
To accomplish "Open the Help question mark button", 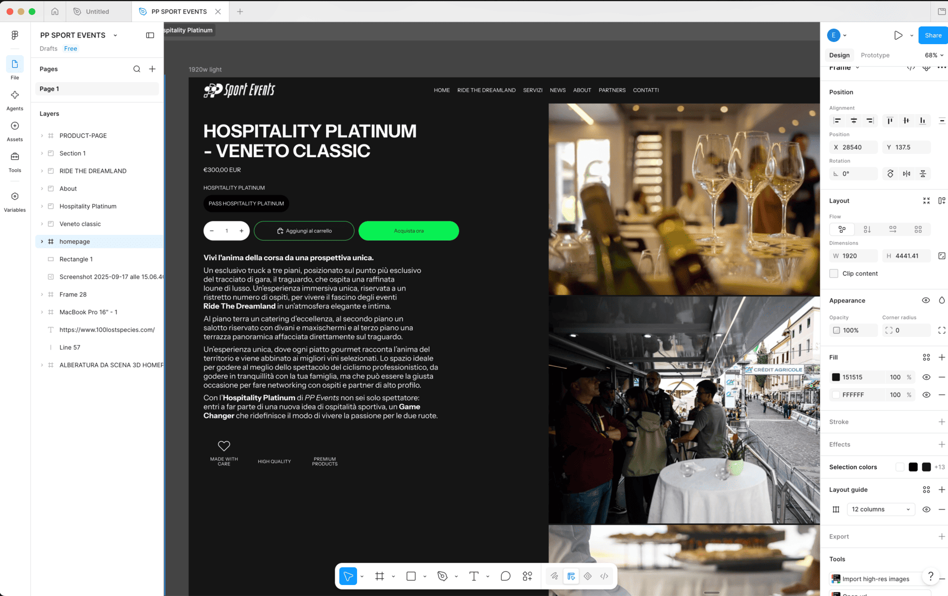I will click(931, 576).
